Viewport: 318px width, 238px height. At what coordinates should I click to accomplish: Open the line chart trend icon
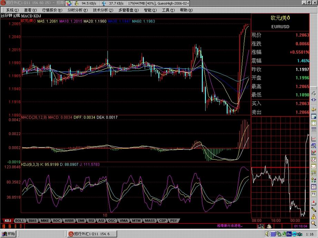pos(314,138)
